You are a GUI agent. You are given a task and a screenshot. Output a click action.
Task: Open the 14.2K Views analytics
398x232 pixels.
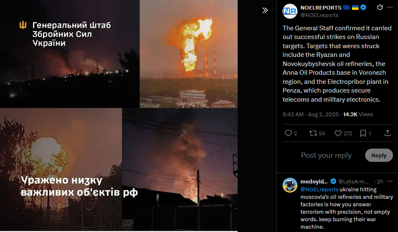[x=358, y=115]
